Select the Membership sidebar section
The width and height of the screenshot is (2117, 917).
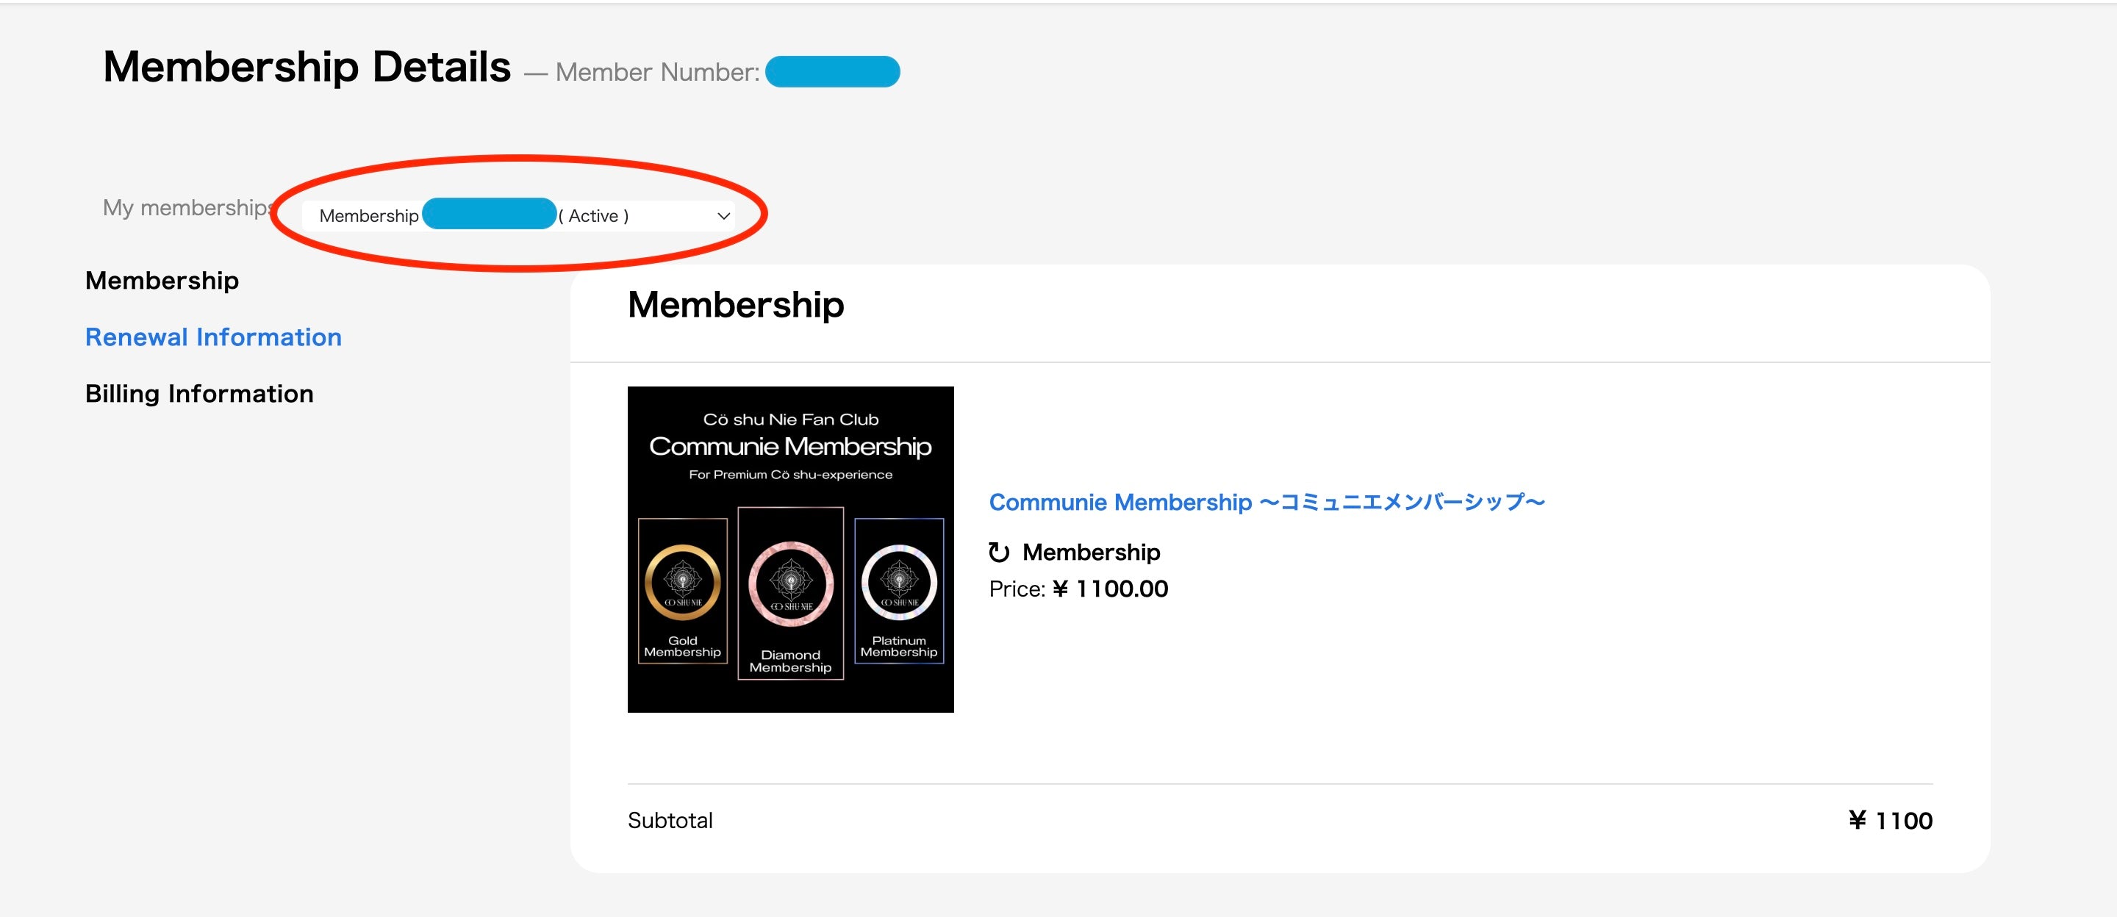pos(162,280)
